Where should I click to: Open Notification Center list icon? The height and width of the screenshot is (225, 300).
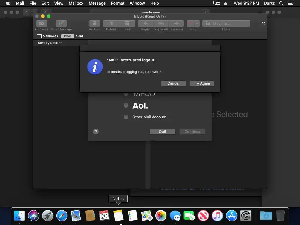point(290,3)
